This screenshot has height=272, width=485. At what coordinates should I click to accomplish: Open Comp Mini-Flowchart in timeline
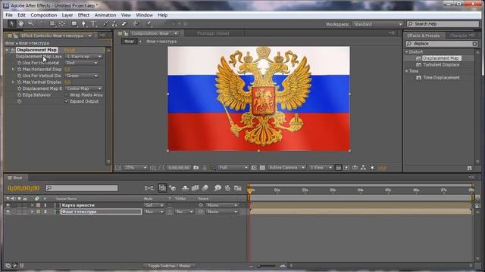pyautogui.click(x=149, y=188)
